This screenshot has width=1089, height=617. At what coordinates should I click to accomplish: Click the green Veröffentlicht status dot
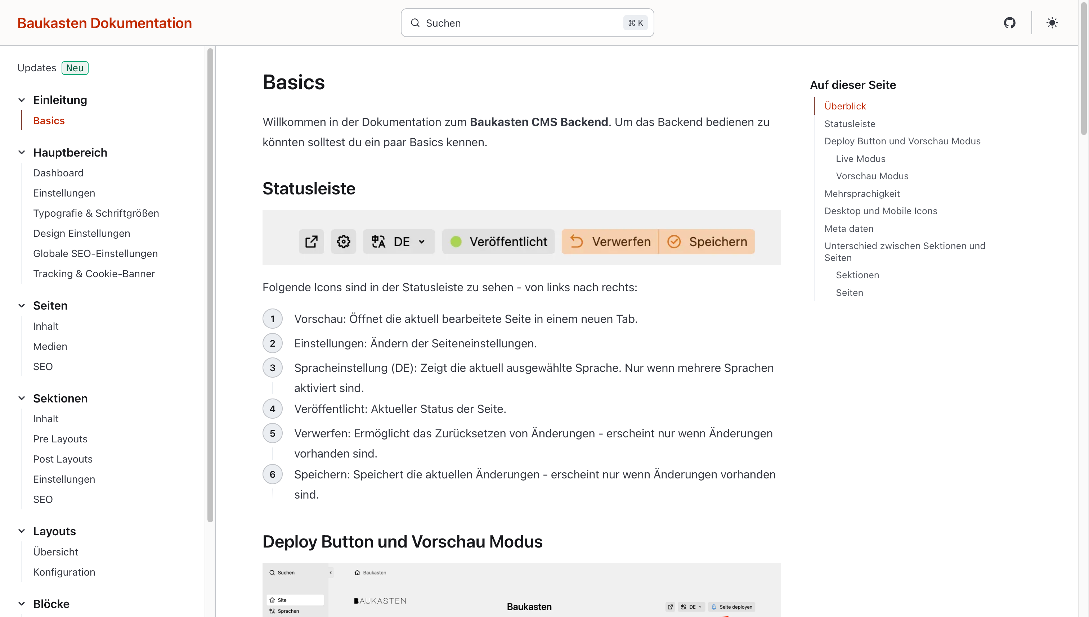456,242
